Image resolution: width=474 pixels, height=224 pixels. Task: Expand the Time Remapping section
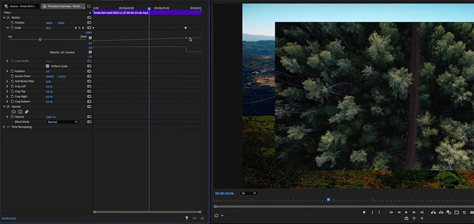[x=4, y=127]
